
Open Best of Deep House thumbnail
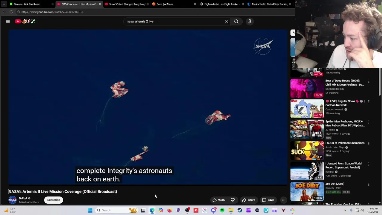(x=307, y=88)
